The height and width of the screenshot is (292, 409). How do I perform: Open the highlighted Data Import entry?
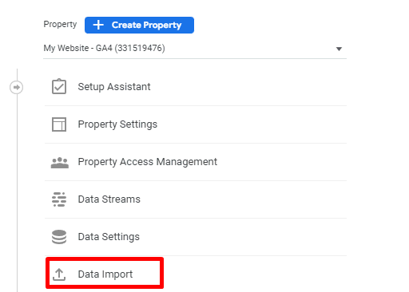point(105,273)
